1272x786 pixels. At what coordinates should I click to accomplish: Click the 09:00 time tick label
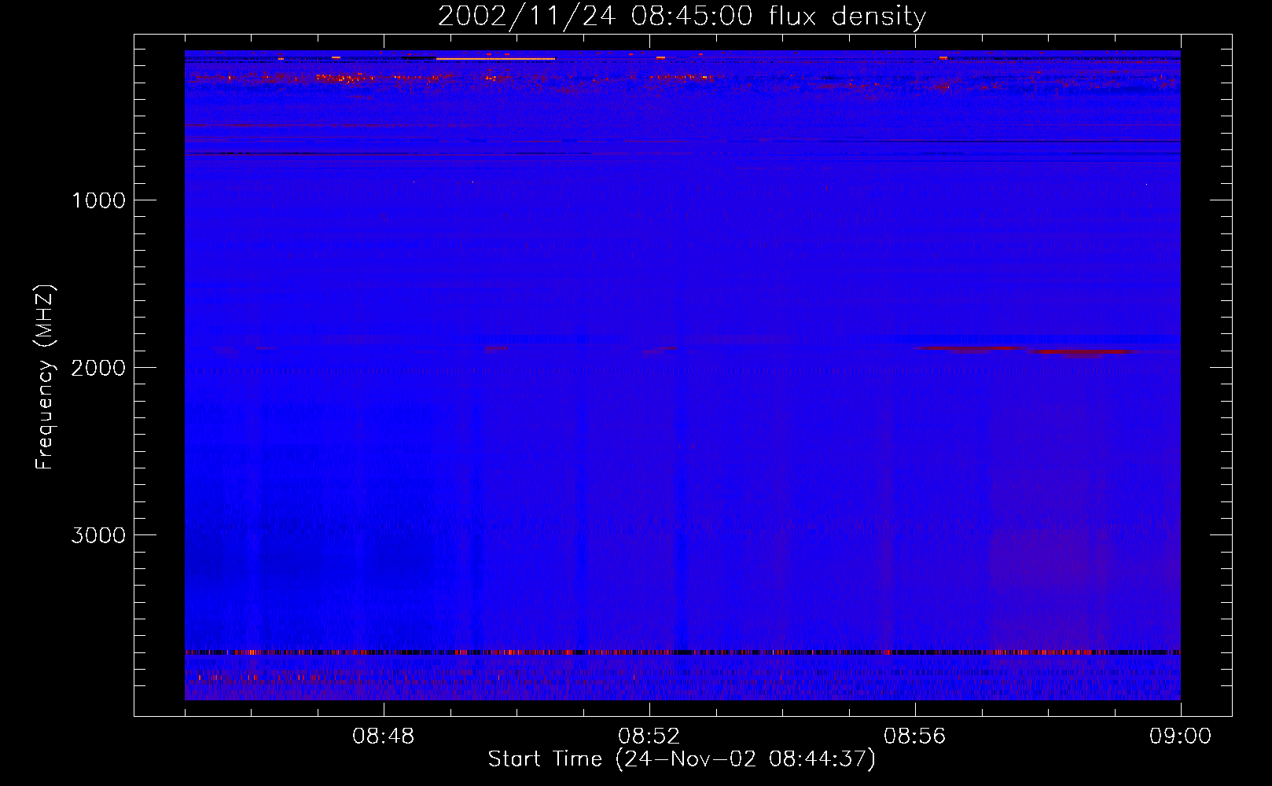(1181, 736)
